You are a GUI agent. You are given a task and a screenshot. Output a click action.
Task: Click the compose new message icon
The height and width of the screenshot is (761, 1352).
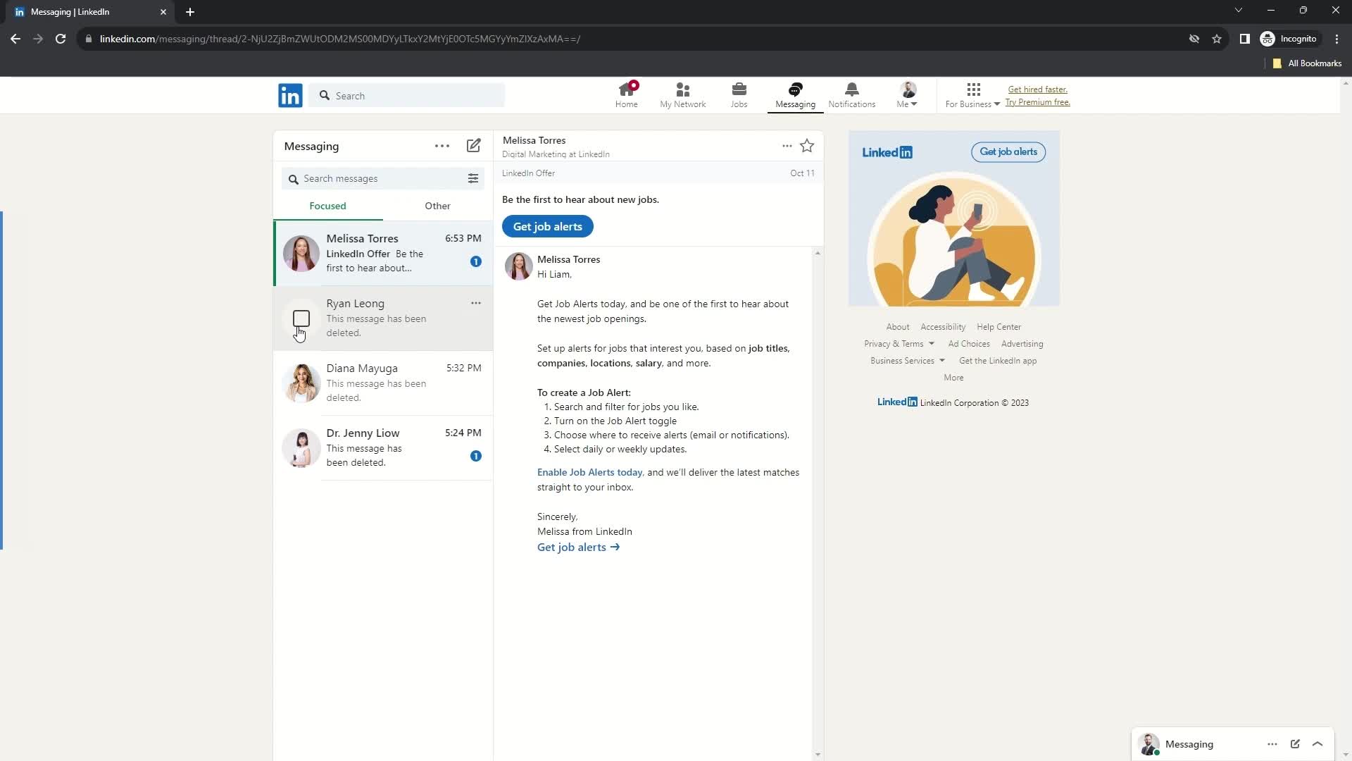tap(474, 145)
